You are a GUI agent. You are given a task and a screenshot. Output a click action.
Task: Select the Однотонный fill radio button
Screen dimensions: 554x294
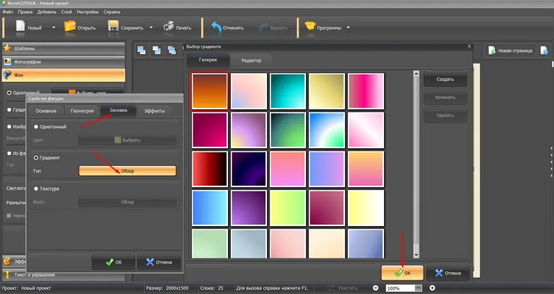click(x=36, y=127)
